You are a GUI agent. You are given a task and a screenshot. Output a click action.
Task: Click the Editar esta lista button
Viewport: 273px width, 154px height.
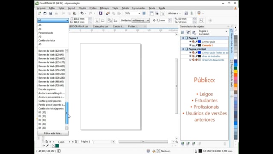53,133
